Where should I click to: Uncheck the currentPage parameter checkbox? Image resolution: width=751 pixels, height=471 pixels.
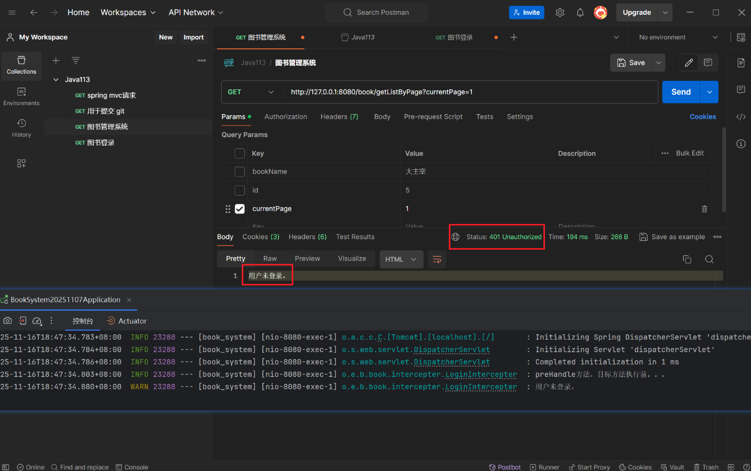click(x=240, y=209)
